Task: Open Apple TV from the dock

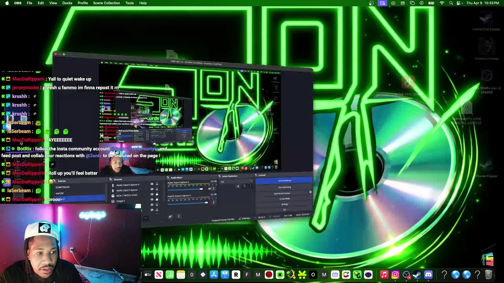Action: tap(148, 275)
